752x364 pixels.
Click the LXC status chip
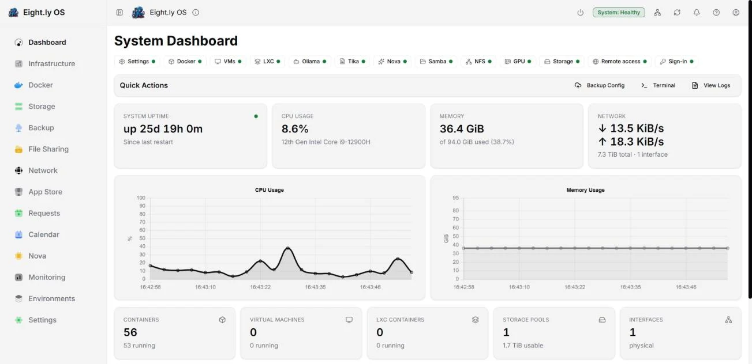267,61
